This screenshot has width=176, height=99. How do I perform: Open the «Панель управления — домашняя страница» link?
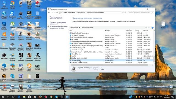[x=57, y=18]
